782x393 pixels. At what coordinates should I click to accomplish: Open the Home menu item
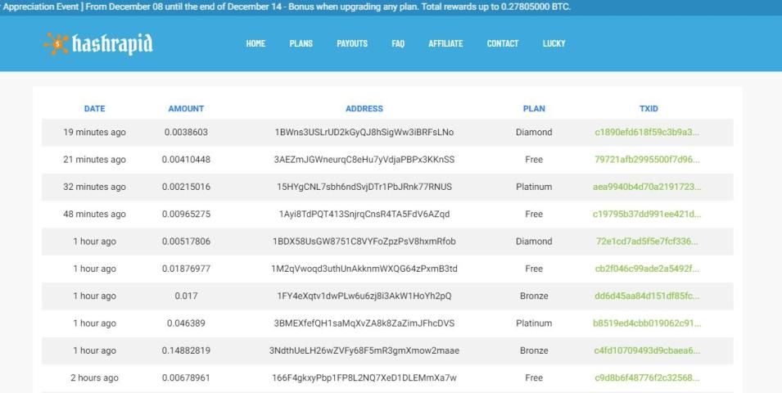tap(255, 43)
